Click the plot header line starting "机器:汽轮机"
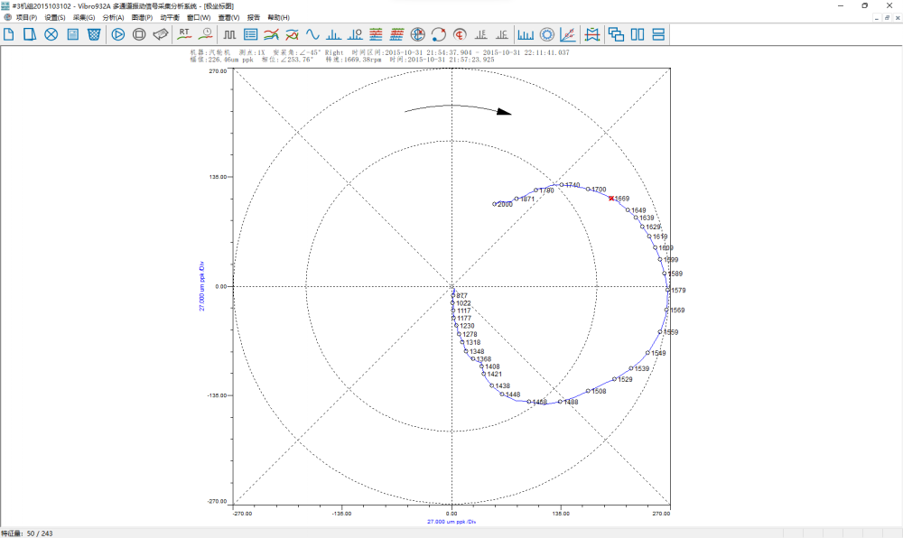Screen dimensions: 903x538 [x=379, y=52]
